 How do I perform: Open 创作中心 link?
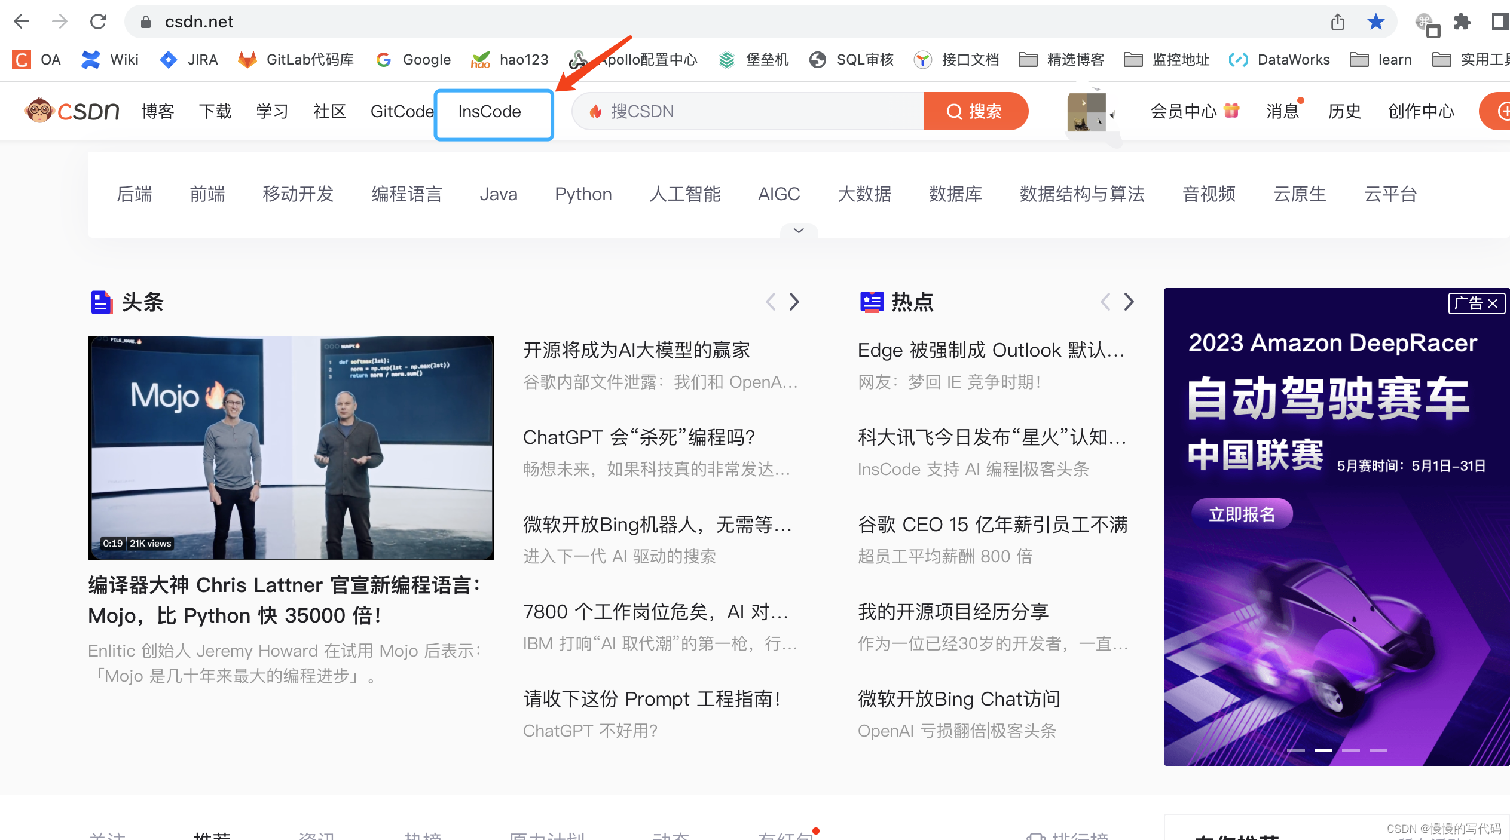point(1421,111)
